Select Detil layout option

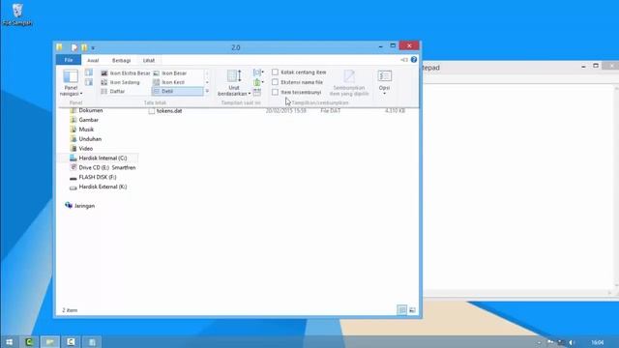pyautogui.click(x=178, y=91)
